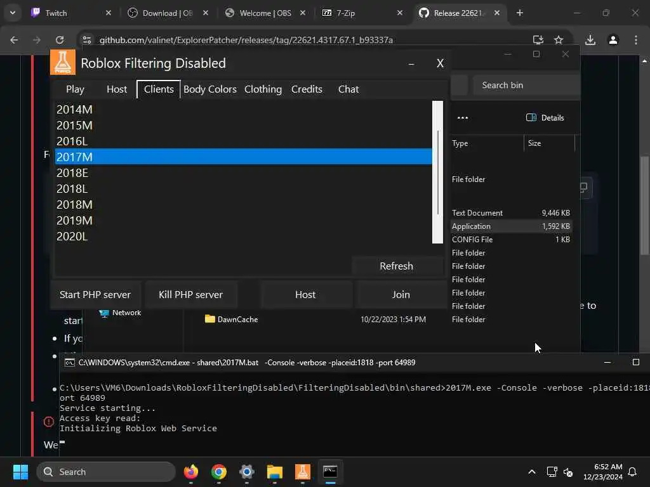The width and height of the screenshot is (650, 487).
Task: Click the site information icon in address bar
Action: click(86, 40)
